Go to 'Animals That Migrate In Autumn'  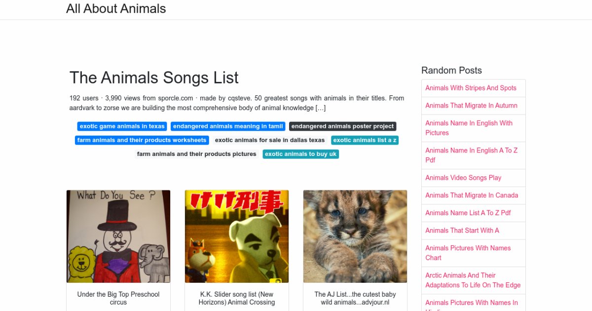471,106
